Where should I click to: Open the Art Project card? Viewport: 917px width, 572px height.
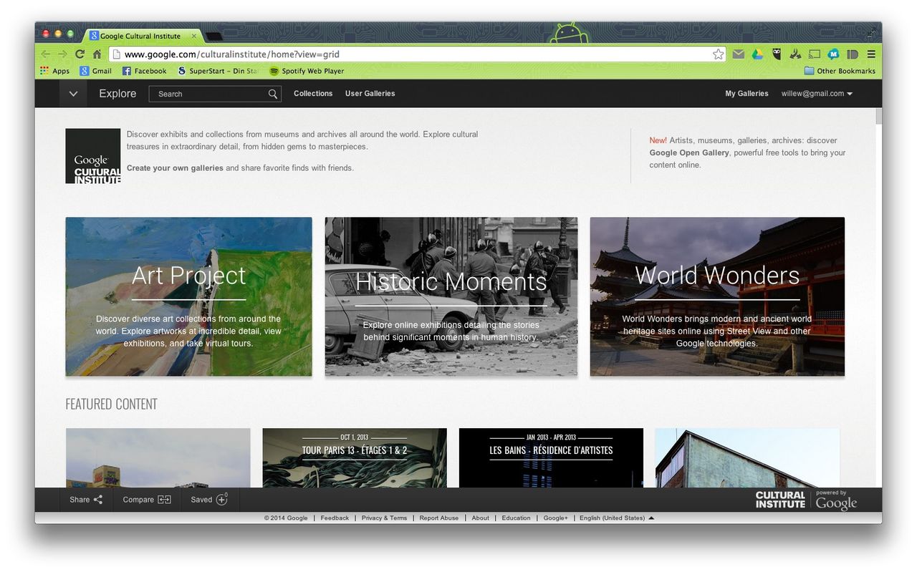click(x=188, y=296)
